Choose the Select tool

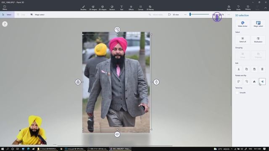coord(7,15)
